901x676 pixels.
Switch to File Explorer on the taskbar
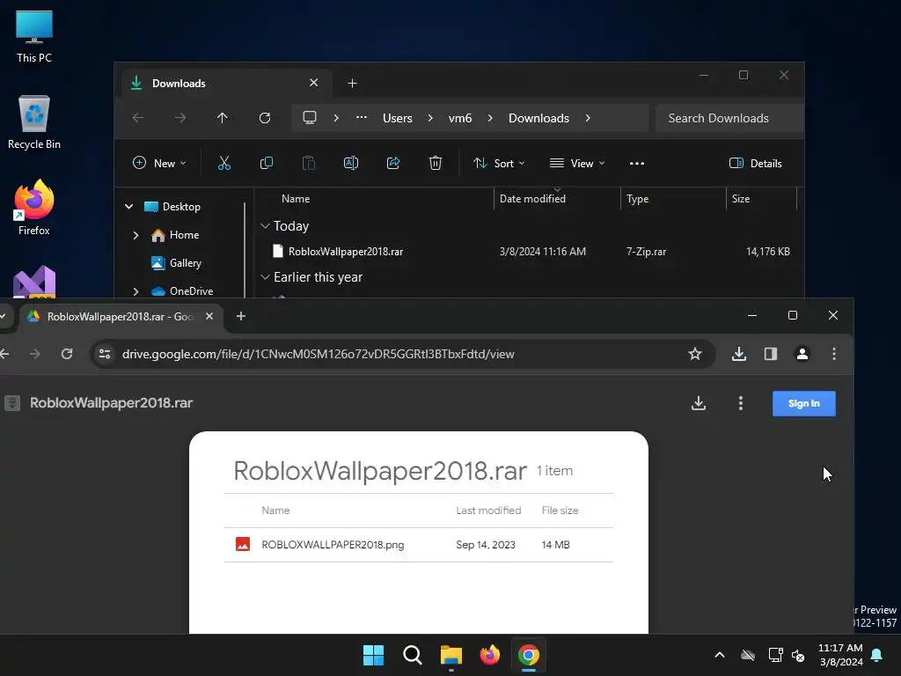click(x=451, y=655)
